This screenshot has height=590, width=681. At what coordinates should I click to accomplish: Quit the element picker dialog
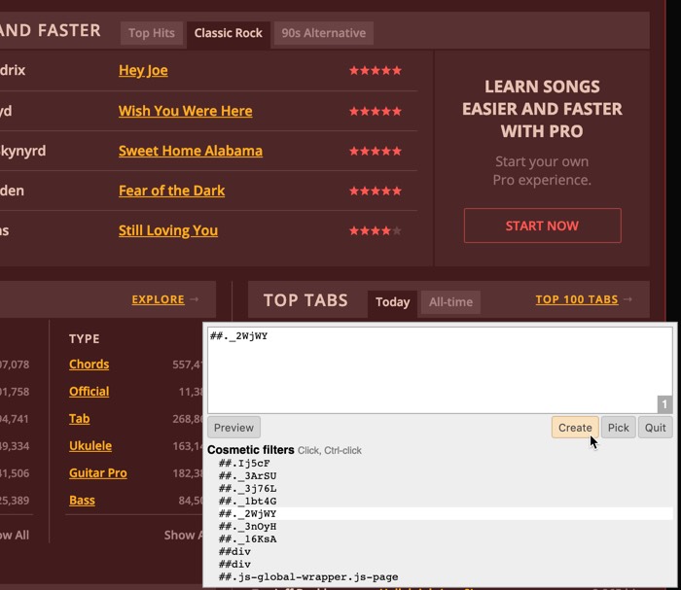point(656,428)
